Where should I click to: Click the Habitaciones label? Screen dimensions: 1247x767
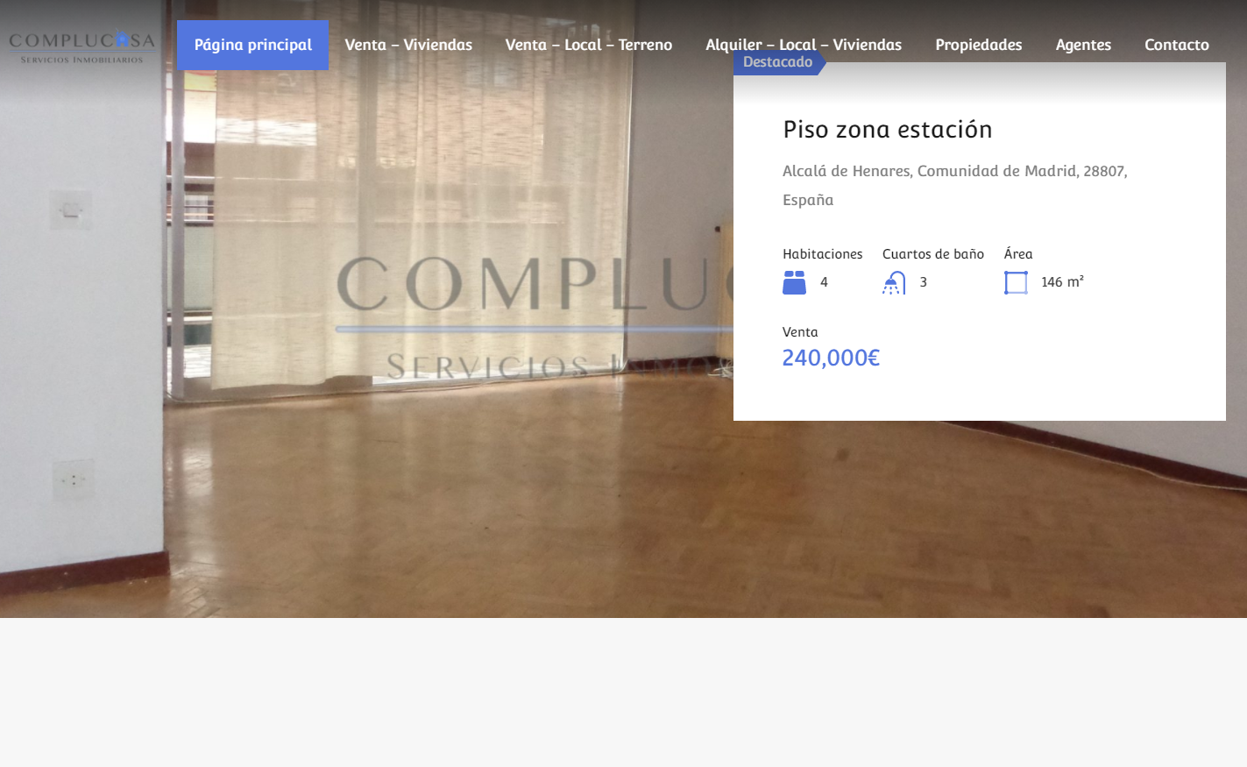point(822,254)
